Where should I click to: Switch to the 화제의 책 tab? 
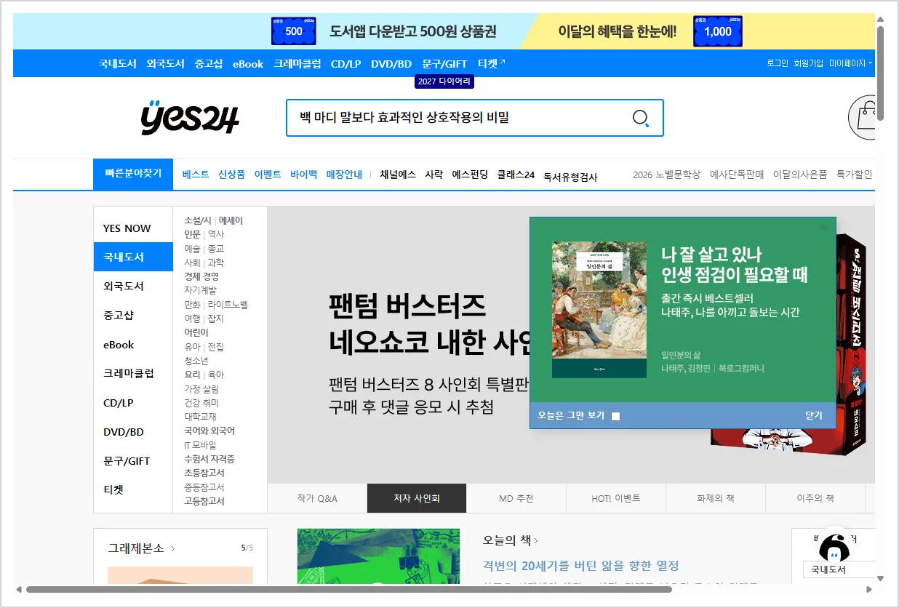click(715, 498)
